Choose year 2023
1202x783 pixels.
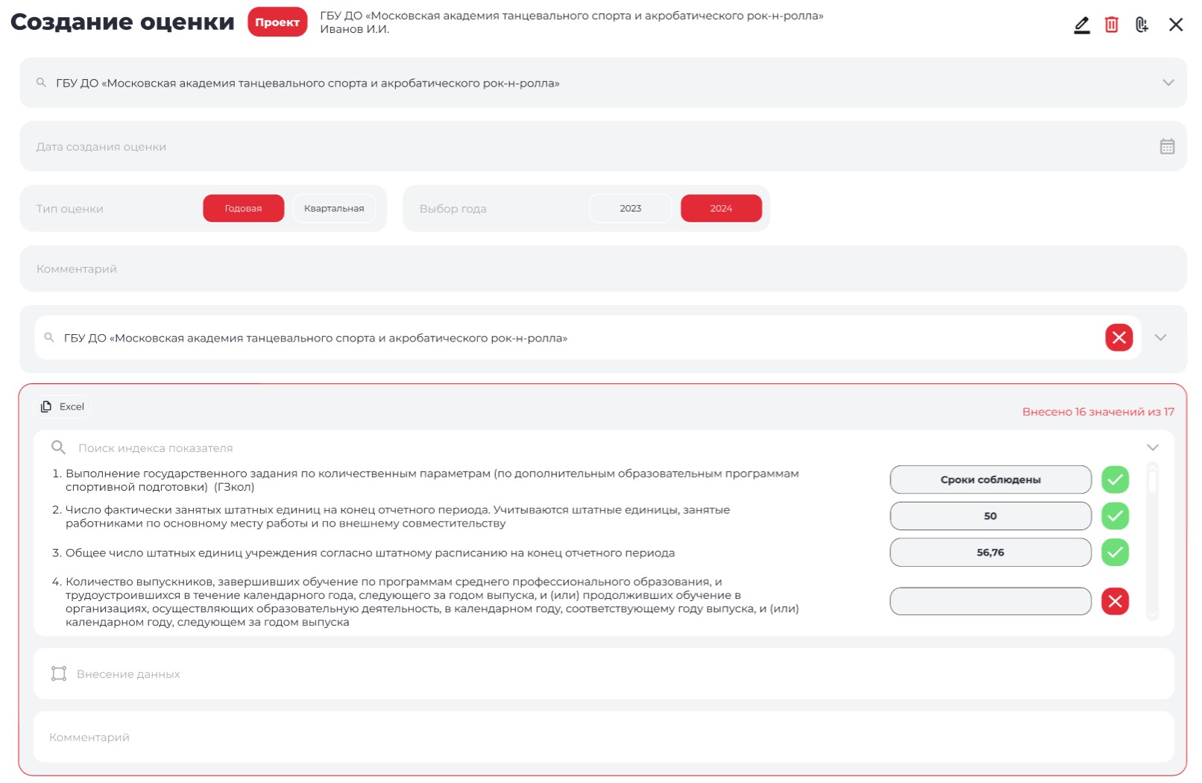(x=630, y=209)
